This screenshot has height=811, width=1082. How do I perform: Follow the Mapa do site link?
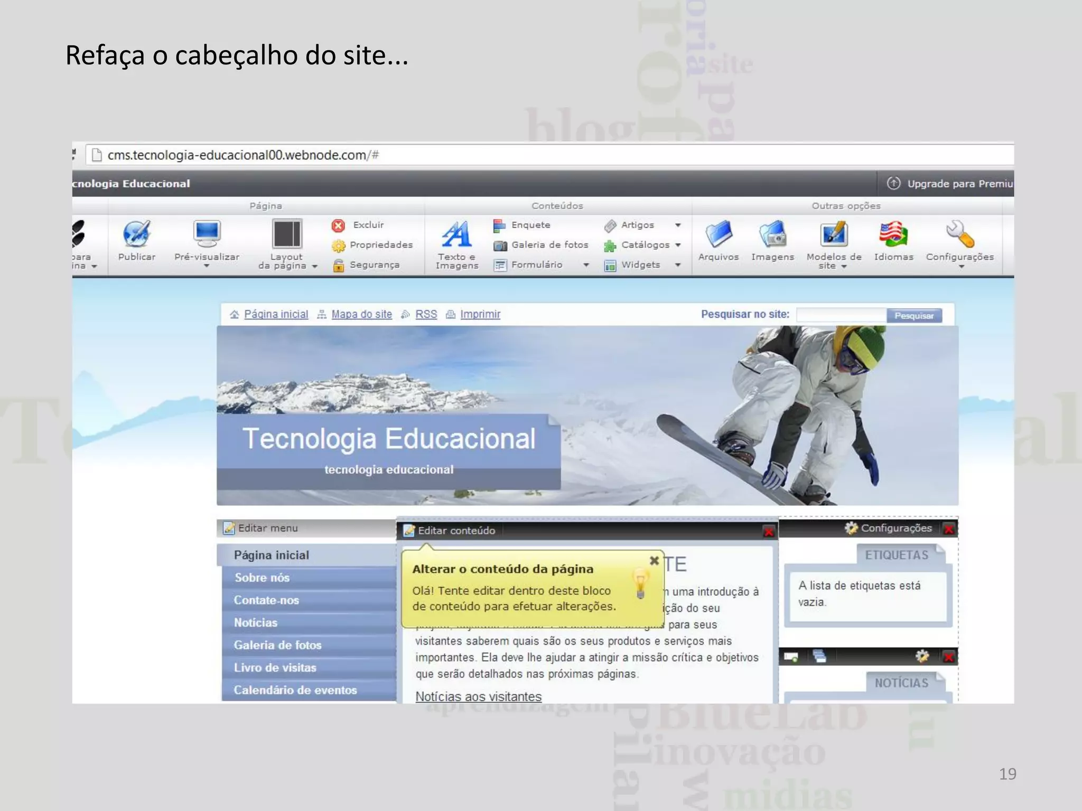[x=362, y=314]
